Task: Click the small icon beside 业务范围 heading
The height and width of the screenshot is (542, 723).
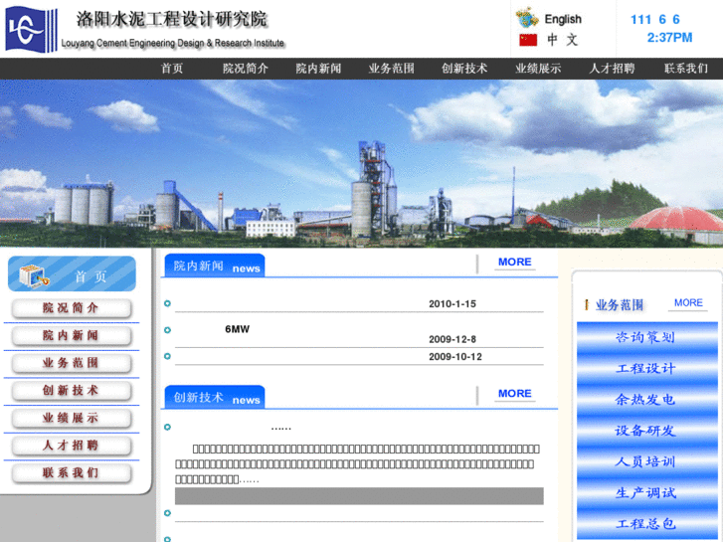Action: click(587, 304)
